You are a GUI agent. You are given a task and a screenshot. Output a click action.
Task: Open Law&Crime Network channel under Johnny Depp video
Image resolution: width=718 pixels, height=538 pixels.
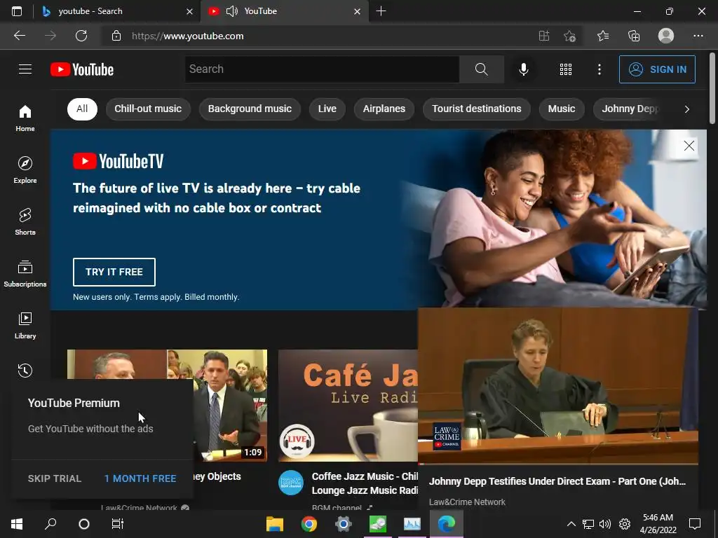click(x=467, y=502)
